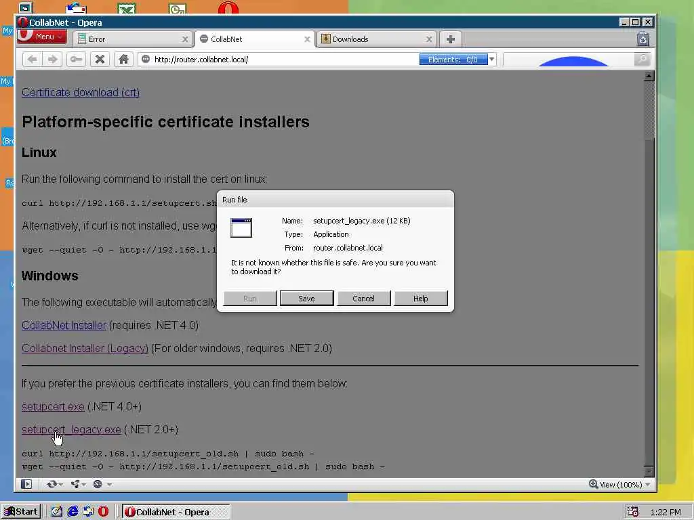Viewport: 694px width, 520px height.
Task: Click the page scrollbar down arrow
Action: coord(649,471)
